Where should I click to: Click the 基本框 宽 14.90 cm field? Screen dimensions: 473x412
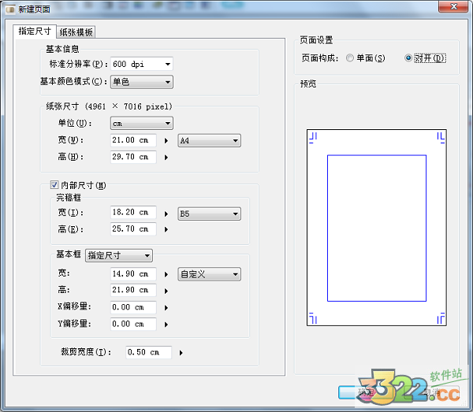(x=133, y=273)
